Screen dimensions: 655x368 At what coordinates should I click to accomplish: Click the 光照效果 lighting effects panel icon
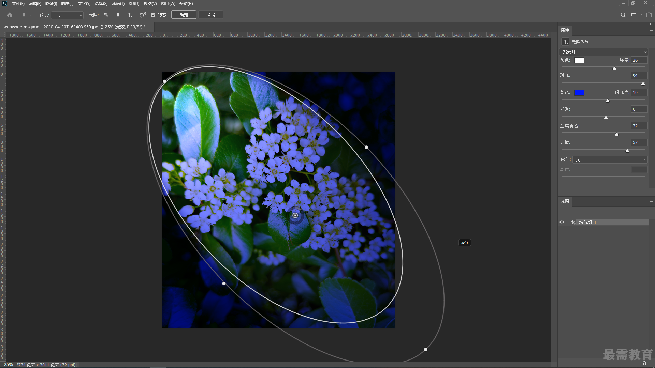pos(565,42)
